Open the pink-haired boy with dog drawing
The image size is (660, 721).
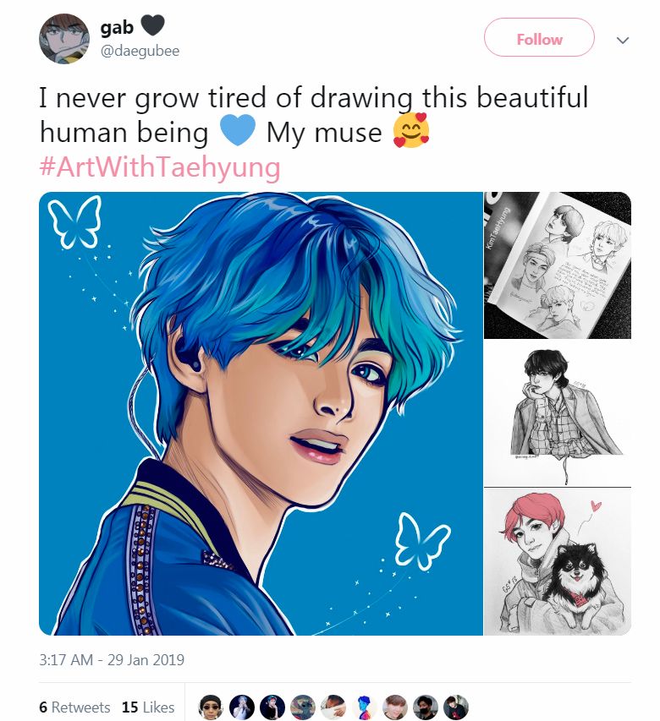point(557,560)
